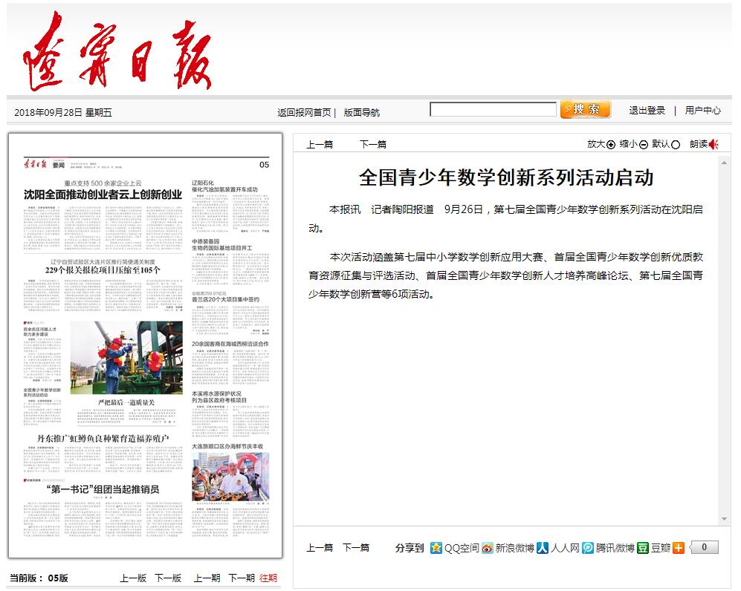Share to 新浪微博 via Weibo icon
Screen dimensions: 741x591
(488, 548)
